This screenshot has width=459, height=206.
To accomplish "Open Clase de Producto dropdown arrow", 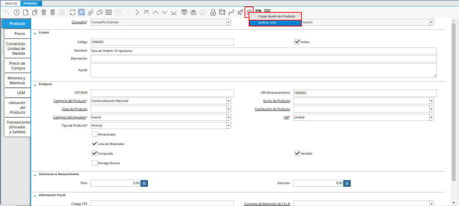I will [x=228, y=109].
